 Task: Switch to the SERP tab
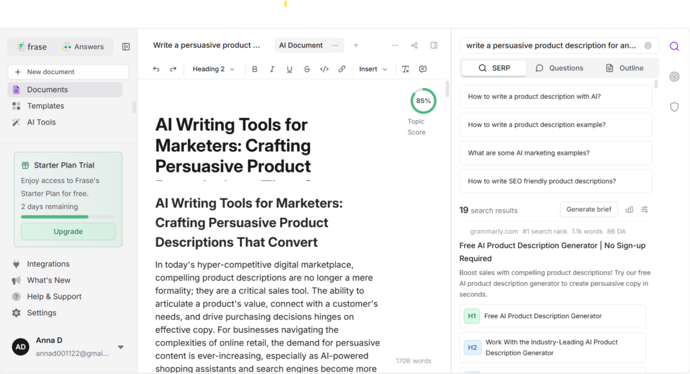pos(494,68)
